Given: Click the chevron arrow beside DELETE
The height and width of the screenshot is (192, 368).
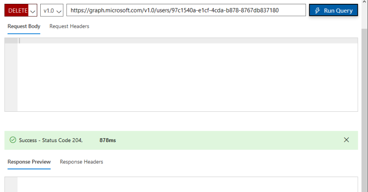Looking at the screenshot, I should click(33, 11).
